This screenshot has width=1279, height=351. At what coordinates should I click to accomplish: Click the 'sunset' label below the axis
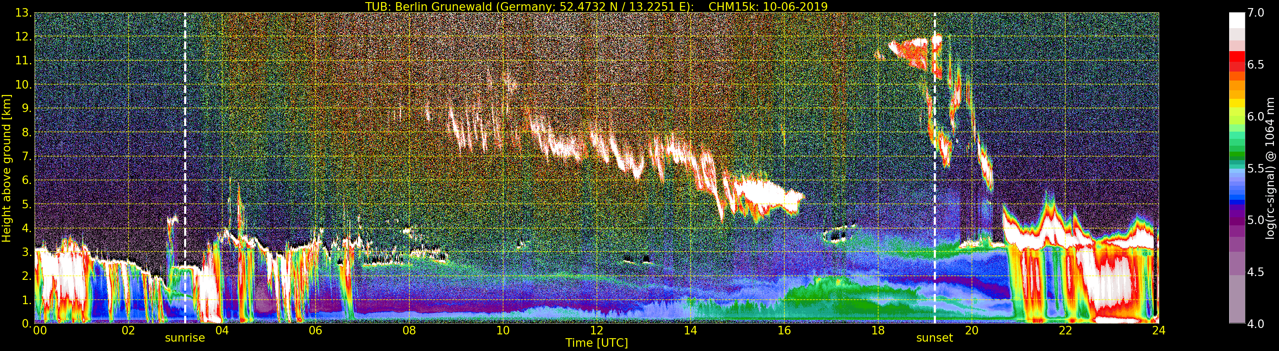point(935,338)
